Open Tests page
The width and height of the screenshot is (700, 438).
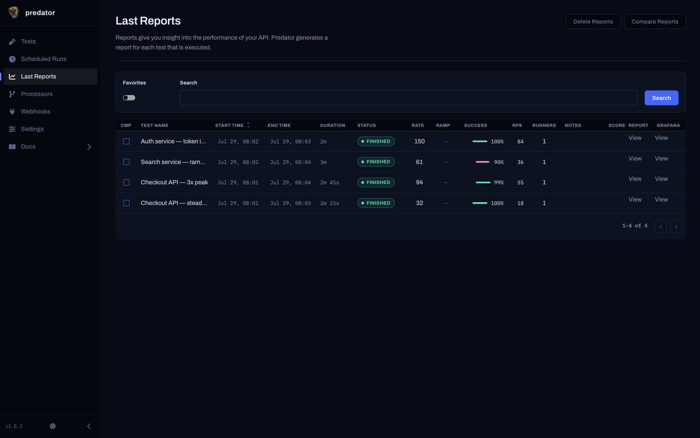[50, 41]
